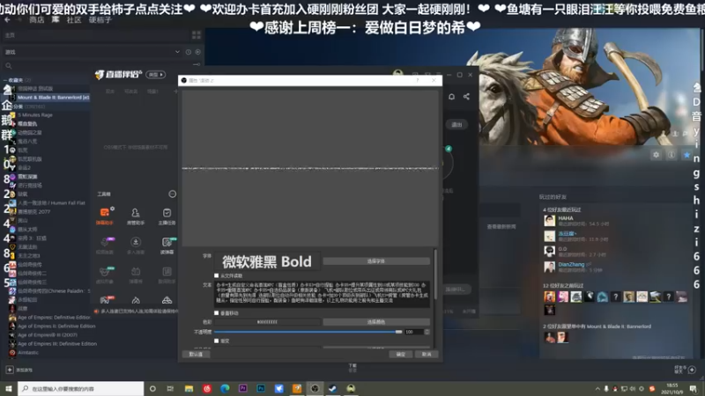Click into the text content box
The height and width of the screenshot is (396, 705).
click(x=322, y=294)
